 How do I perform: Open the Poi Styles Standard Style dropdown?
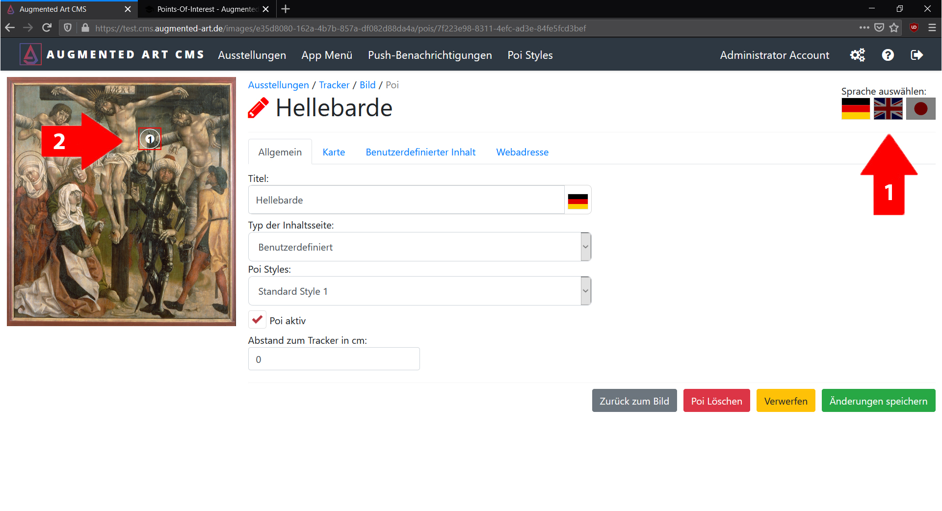coord(419,291)
